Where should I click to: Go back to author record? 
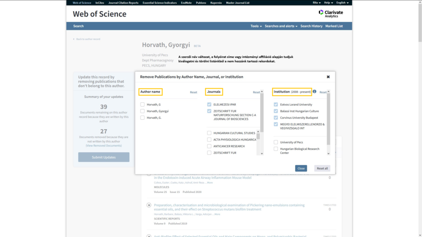88,39
